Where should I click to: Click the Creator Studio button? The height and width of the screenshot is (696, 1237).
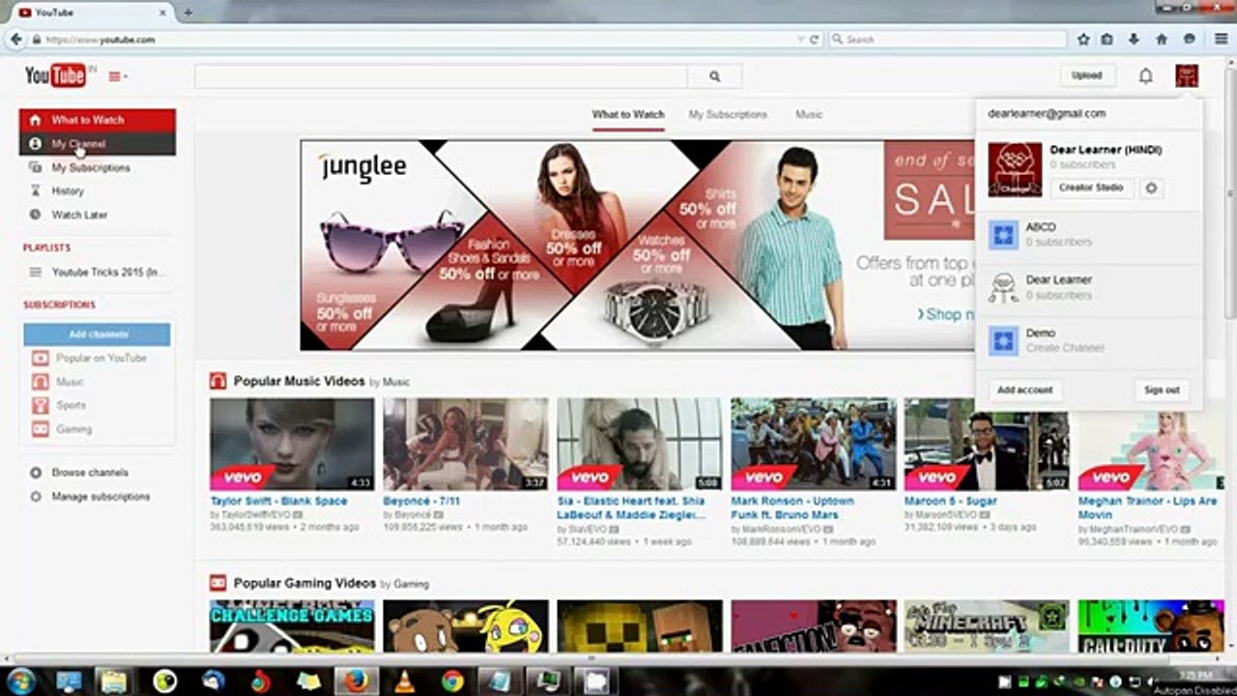tap(1091, 188)
